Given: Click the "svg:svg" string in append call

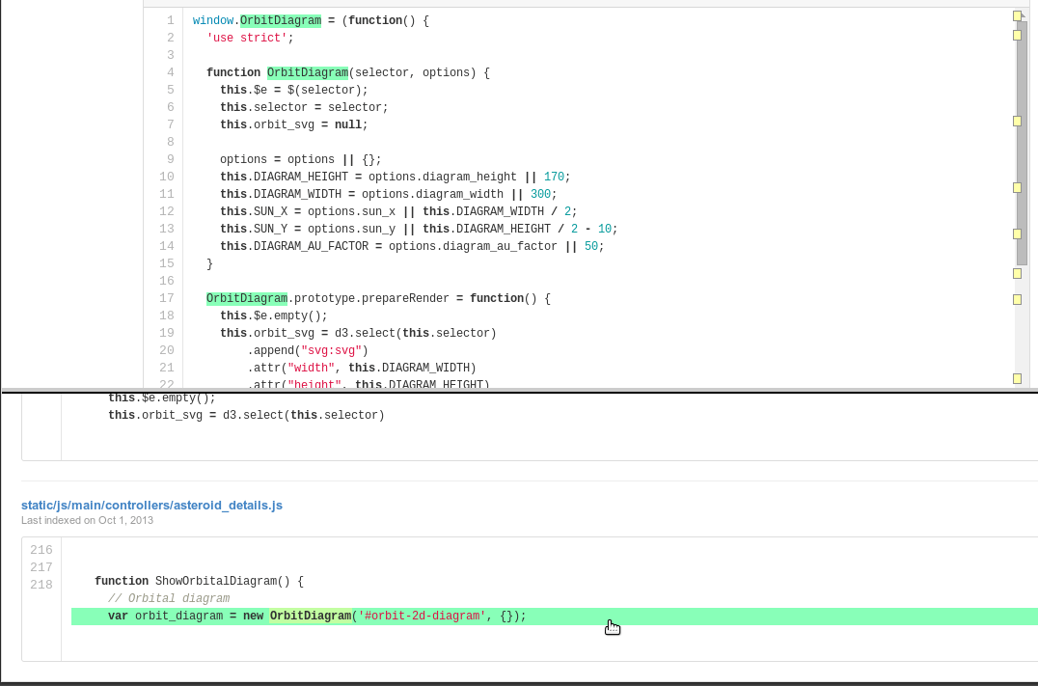Looking at the screenshot, I should tap(331, 350).
